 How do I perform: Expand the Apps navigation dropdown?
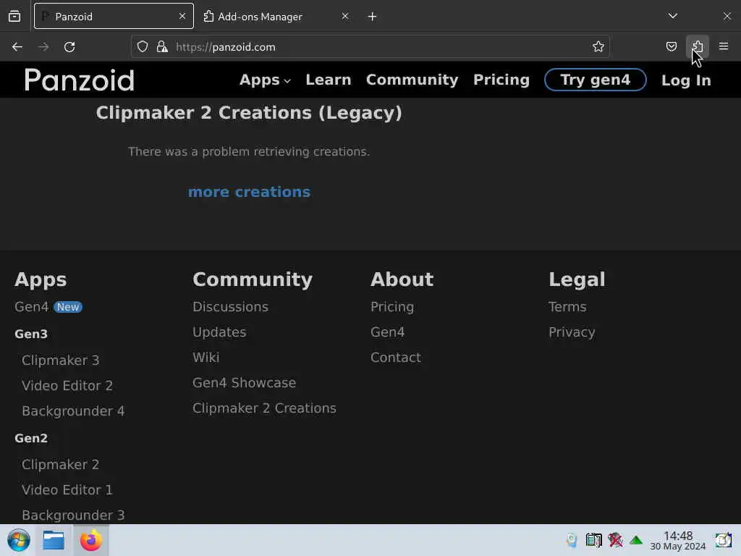click(265, 80)
